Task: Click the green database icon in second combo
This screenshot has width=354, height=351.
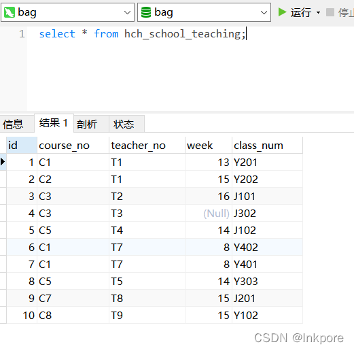Action: [146, 12]
